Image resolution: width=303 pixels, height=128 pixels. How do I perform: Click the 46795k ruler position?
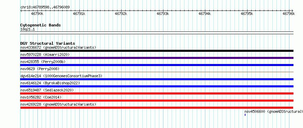247,14
